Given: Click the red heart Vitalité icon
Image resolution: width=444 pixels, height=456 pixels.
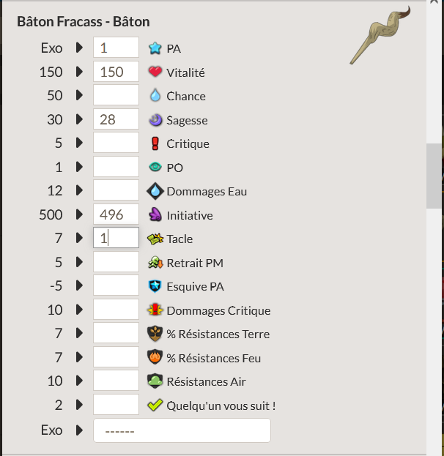Looking at the screenshot, I should pyautogui.click(x=154, y=72).
